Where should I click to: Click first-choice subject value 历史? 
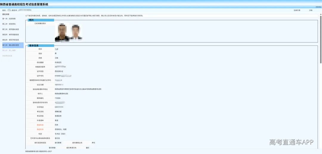point(56,125)
